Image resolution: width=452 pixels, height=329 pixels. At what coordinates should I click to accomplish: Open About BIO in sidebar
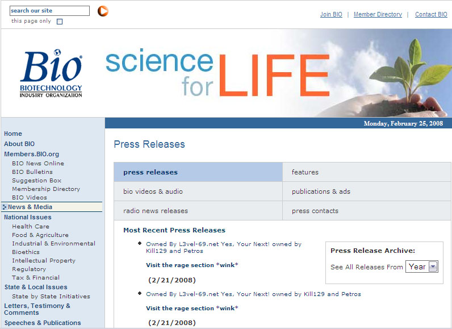coord(19,144)
